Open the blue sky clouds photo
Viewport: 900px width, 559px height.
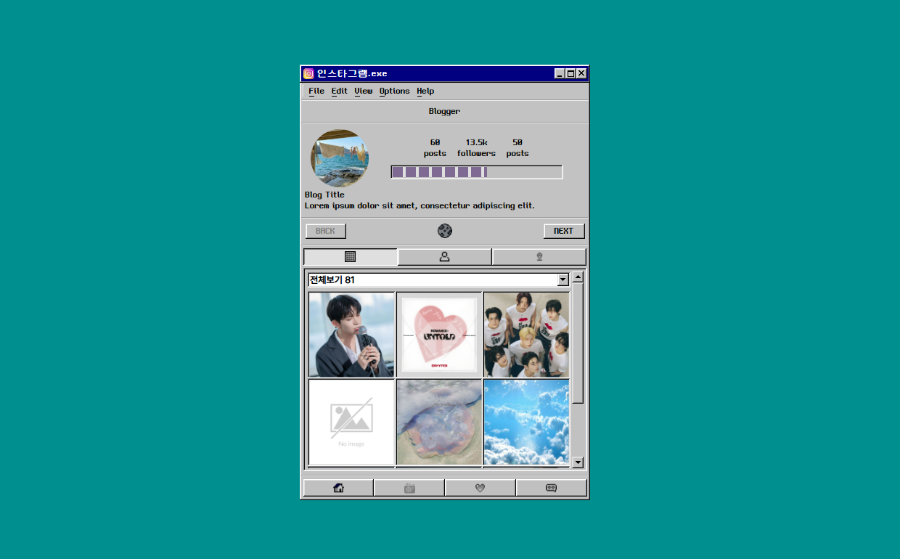526,422
